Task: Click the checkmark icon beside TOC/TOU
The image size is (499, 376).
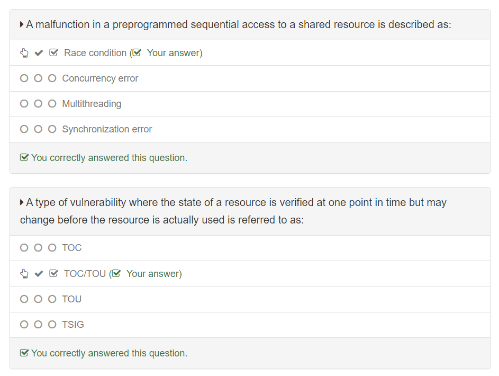Action: pyautogui.click(x=39, y=274)
